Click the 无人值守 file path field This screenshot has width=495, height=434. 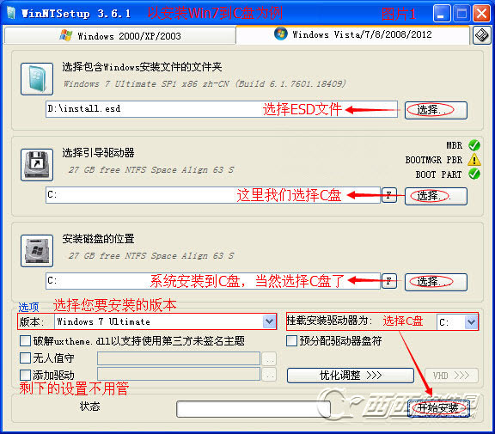(179, 358)
